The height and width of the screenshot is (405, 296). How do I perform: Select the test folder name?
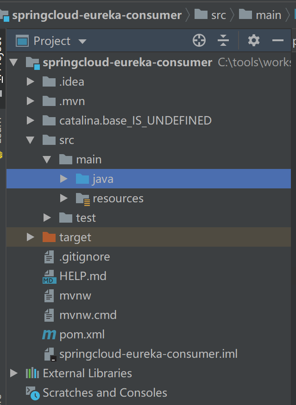(x=86, y=218)
